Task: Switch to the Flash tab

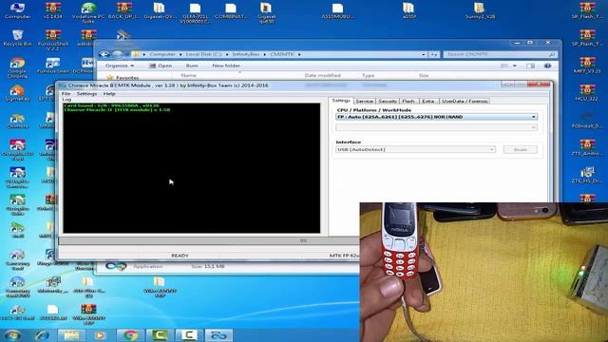Action: (x=408, y=102)
